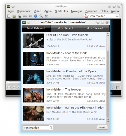Click scroll up arrow at top of results
This screenshot has height=136, width=126.
pos(108,34)
